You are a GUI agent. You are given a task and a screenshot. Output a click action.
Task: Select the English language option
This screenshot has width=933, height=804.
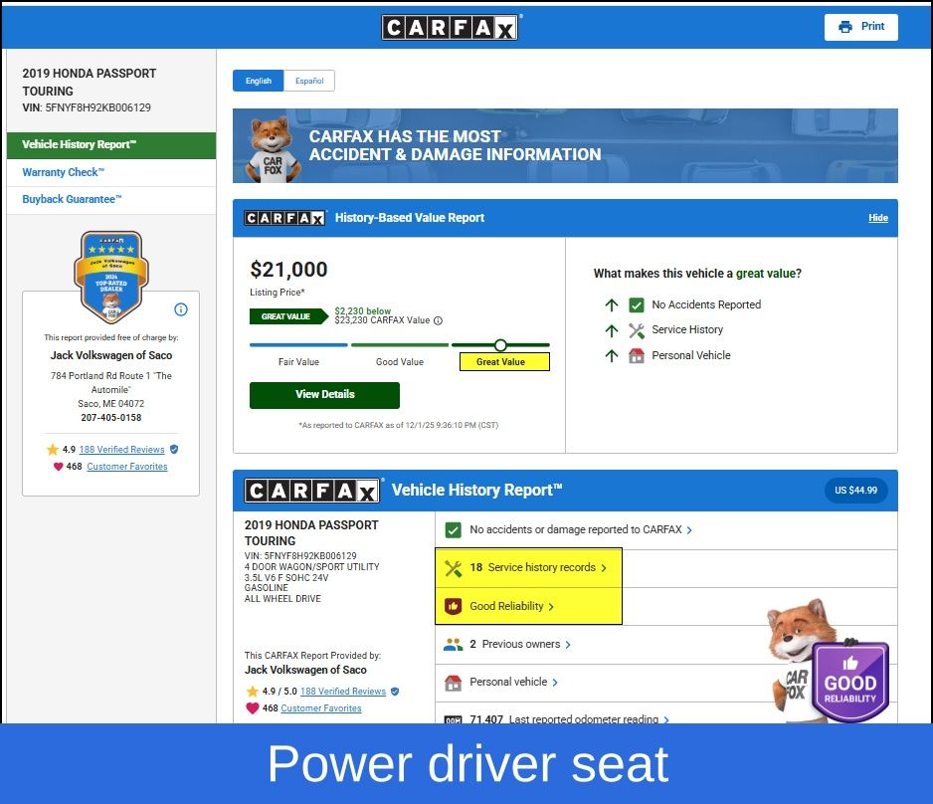coord(259,81)
